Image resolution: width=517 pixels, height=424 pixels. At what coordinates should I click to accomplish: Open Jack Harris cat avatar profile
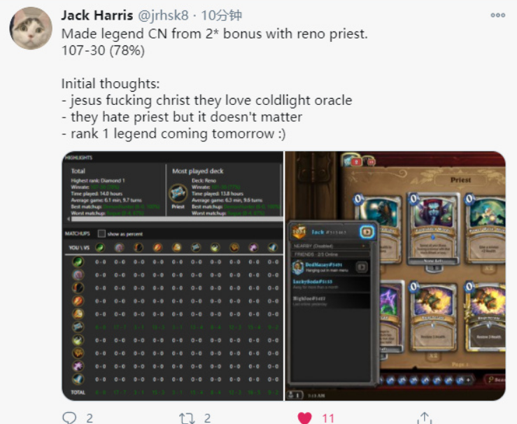pyautogui.click(x=31, y=29)
